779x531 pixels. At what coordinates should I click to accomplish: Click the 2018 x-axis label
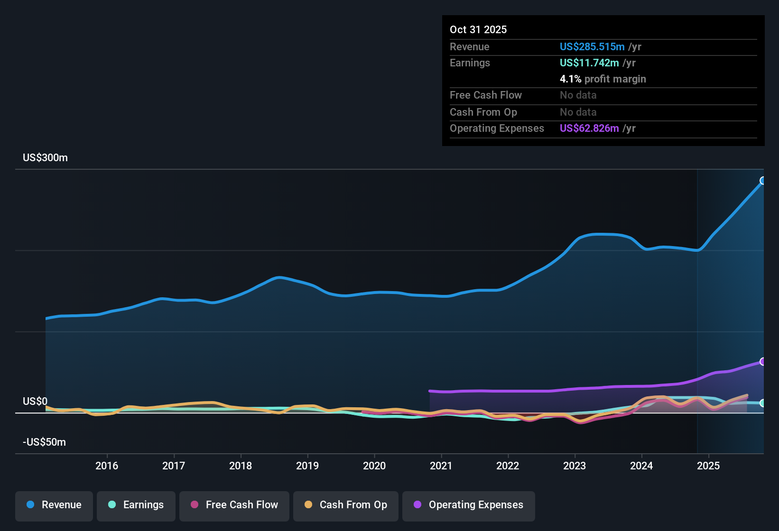coord(241,466)
